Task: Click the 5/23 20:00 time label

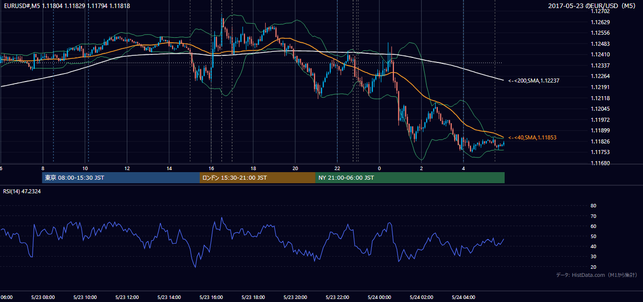Action: [x=295, y=297]
